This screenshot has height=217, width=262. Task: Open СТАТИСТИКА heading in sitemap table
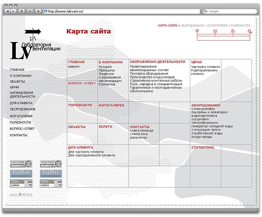coord(203,147)
